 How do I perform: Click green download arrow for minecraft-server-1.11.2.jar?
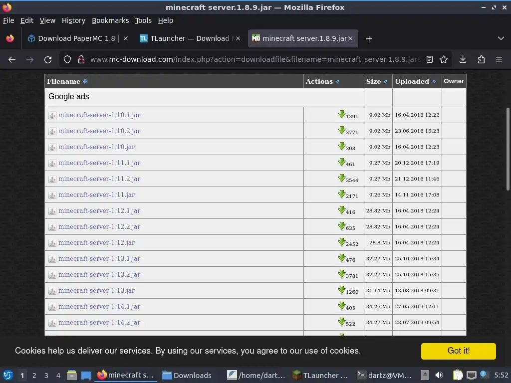pos(341,178)
